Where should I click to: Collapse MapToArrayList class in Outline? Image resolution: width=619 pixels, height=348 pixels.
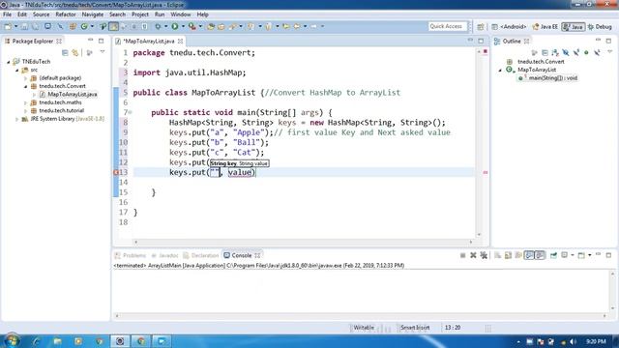click(500, 71)
